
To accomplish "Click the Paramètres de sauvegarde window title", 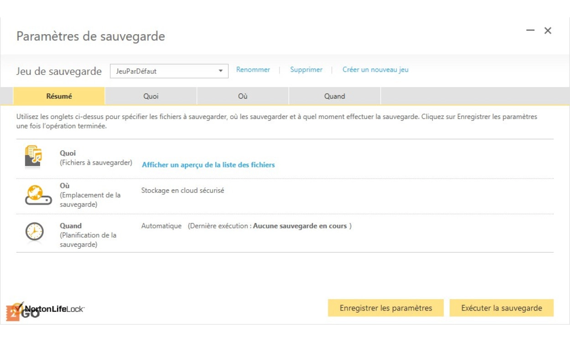I will point(91,36).
